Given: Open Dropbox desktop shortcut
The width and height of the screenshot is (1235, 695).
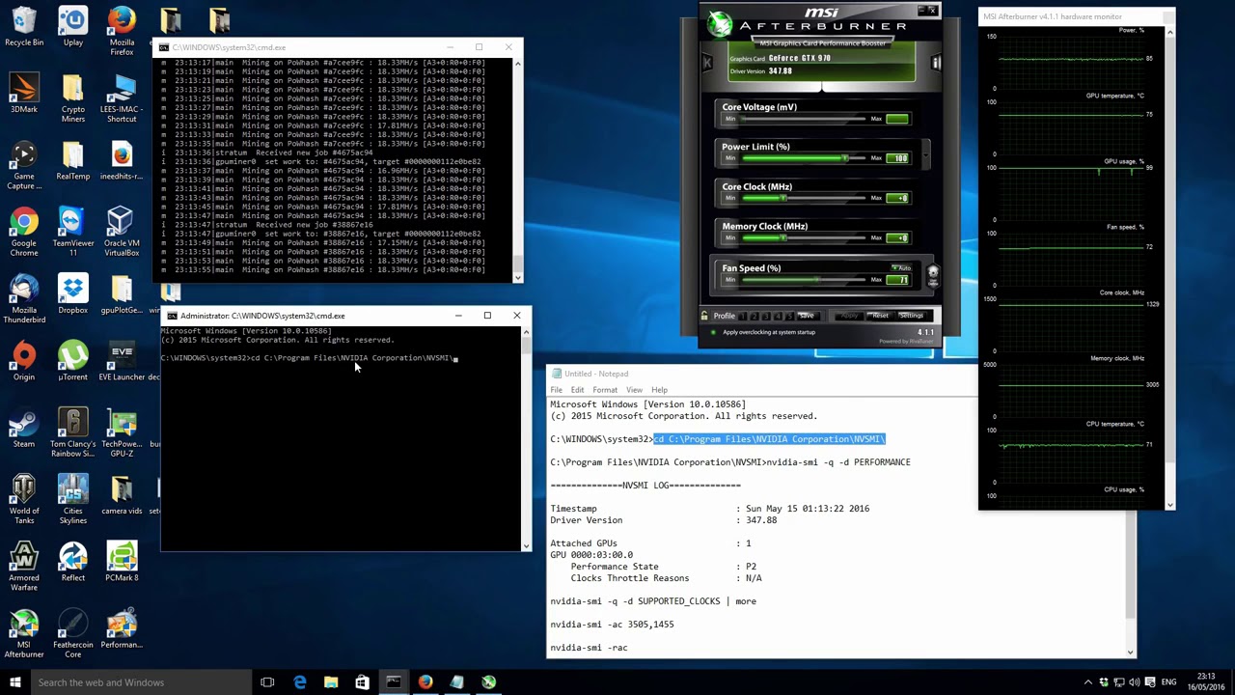Looking at the screenshot, I should click(72, 294).
